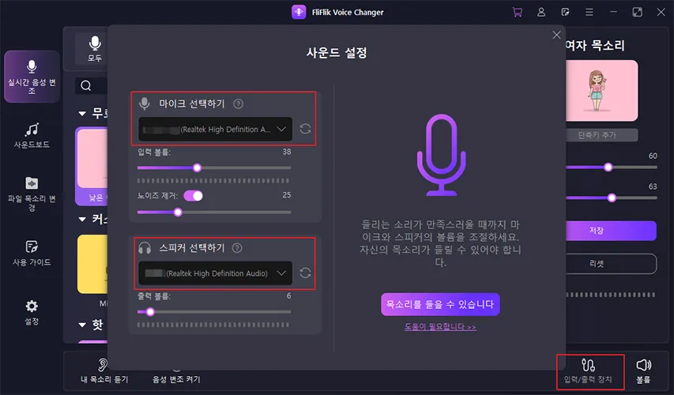The image size is (674, 395).
Task: Adjust the 입력 볼륨 slider
Action: coord(197,167)
